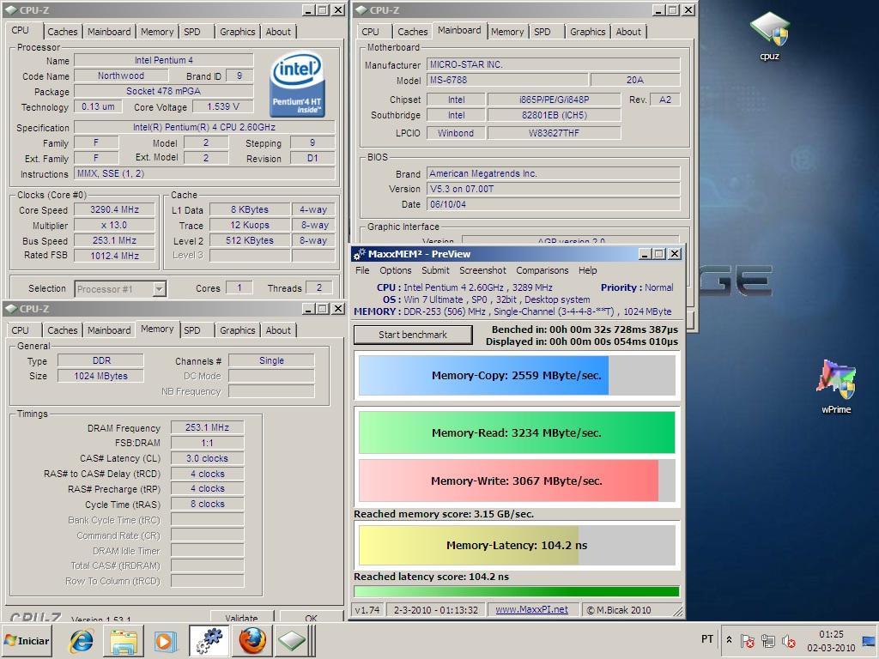This screenshot has width=879, height=659.
Task: Open Caches tab in Mainboard CPU-Z window
Action: coord(413,32)
